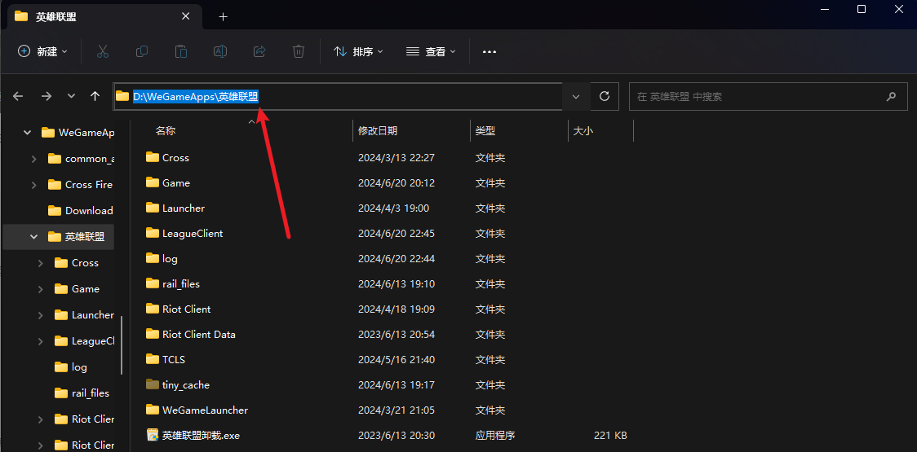Click the search magnifier icon
Screen dimensions: 917x452
tap(891, 96)
